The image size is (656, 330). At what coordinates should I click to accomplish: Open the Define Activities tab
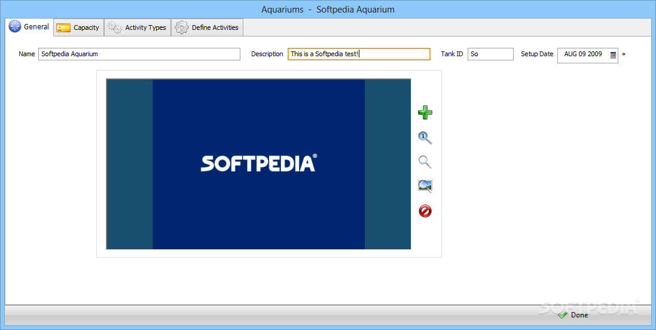tap(207, 27)
